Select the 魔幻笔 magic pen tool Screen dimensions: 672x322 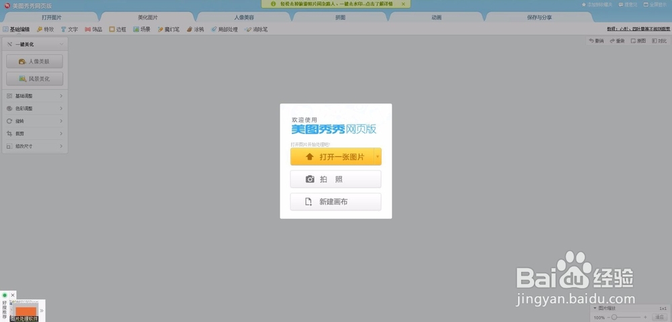[x=169, y=30]
